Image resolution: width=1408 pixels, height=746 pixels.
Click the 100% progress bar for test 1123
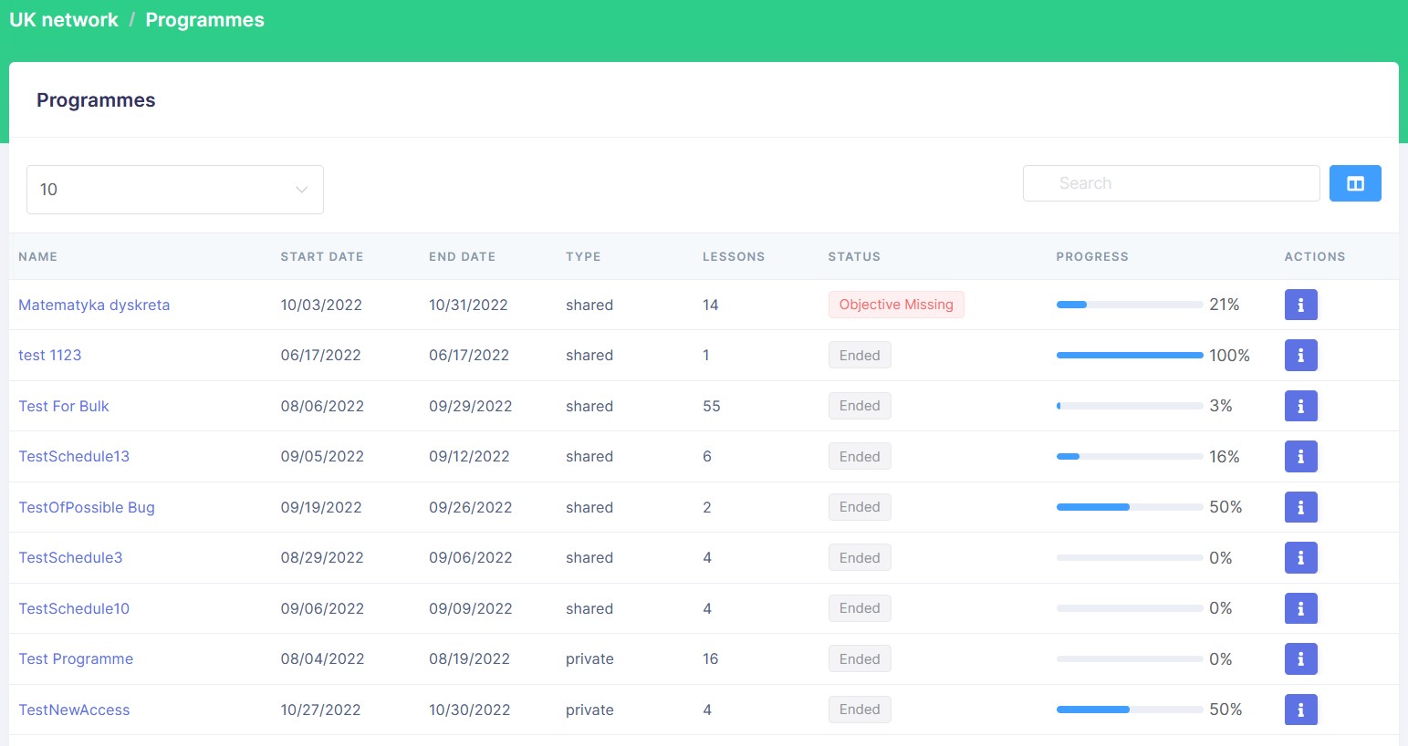click(1129, 356)
